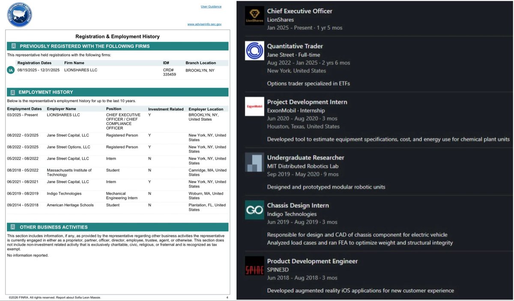
Task: Click the 'Employer Location' column header
Action: [206, 109]
